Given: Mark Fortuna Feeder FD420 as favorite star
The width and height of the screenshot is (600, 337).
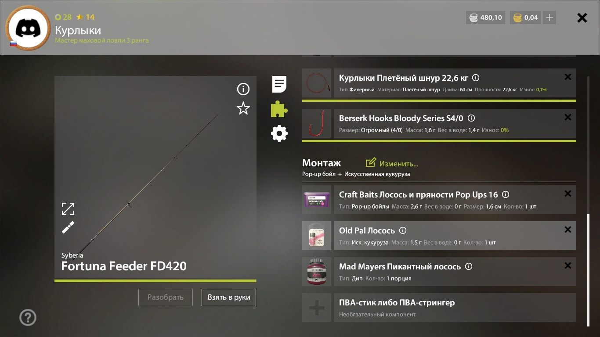Looking at the screenshot, I should 243,108.
